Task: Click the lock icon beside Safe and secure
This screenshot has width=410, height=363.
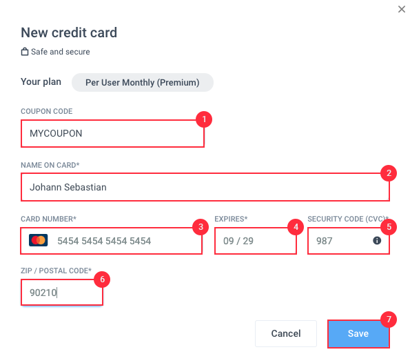Action: (25, 52)
